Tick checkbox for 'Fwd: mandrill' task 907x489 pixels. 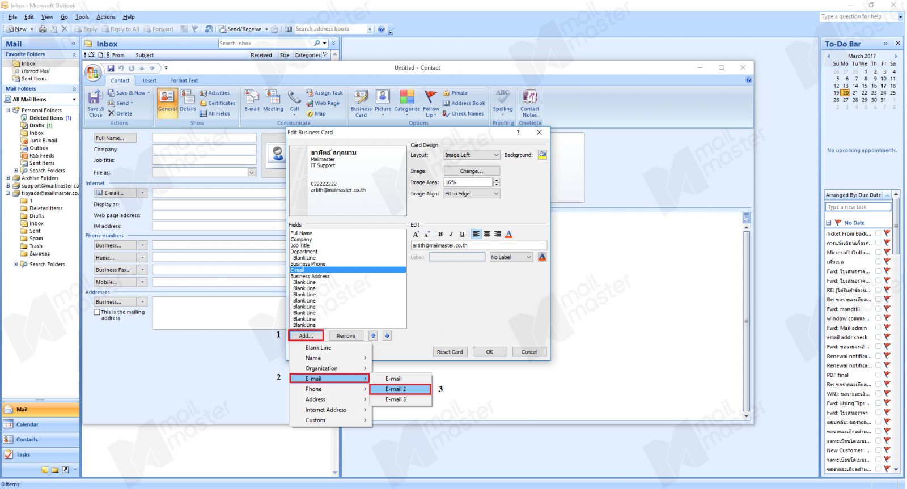(878, 309)
